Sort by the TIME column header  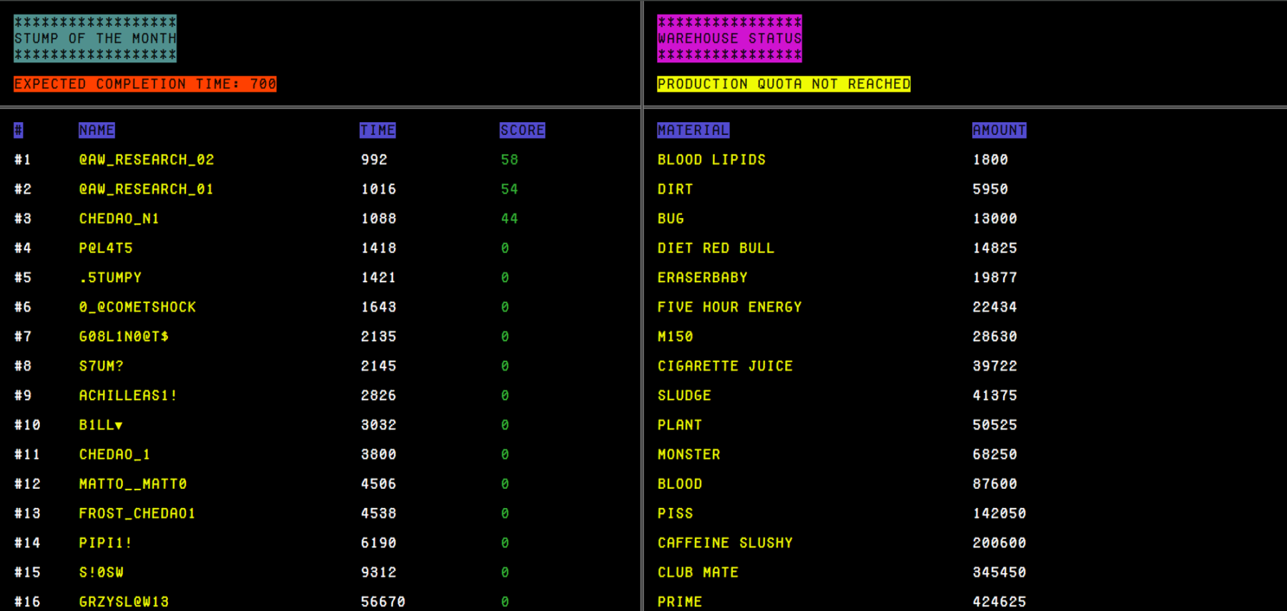(378, 130)
